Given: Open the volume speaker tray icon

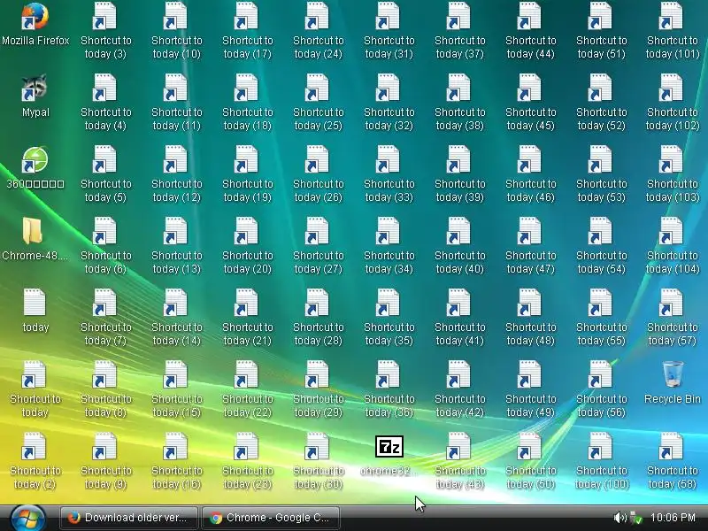Looking at the screenshot, I should (x=620, y=518).
